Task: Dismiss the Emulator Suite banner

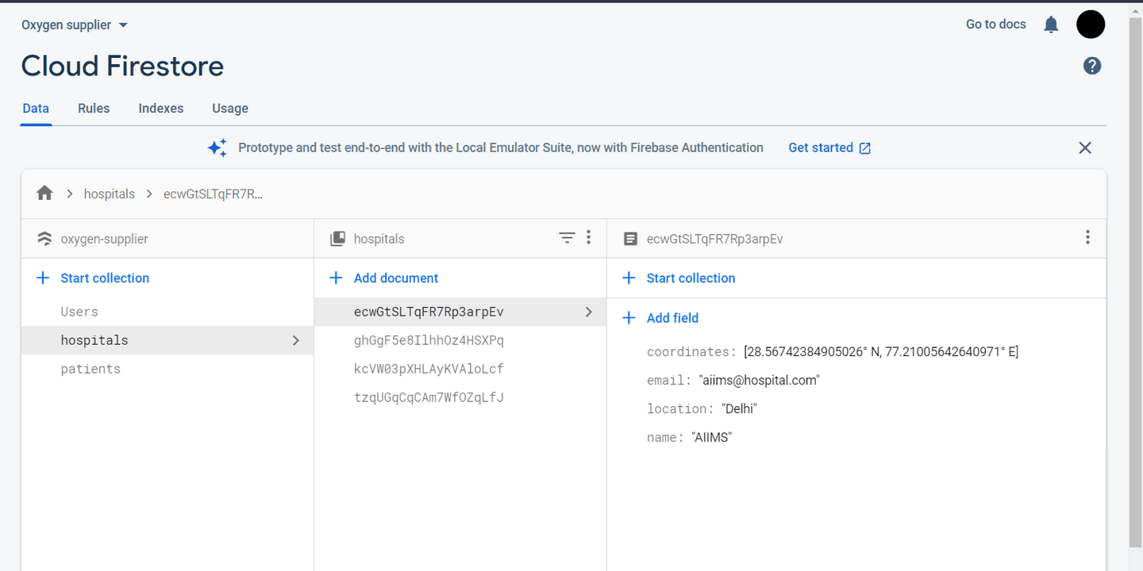Action: point(1085,148)
